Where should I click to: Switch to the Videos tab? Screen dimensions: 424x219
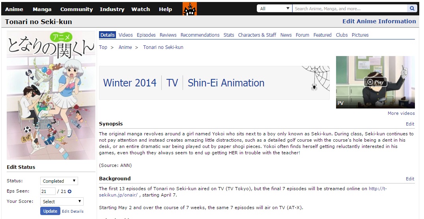pyautogui.click(x=125, y=35)
